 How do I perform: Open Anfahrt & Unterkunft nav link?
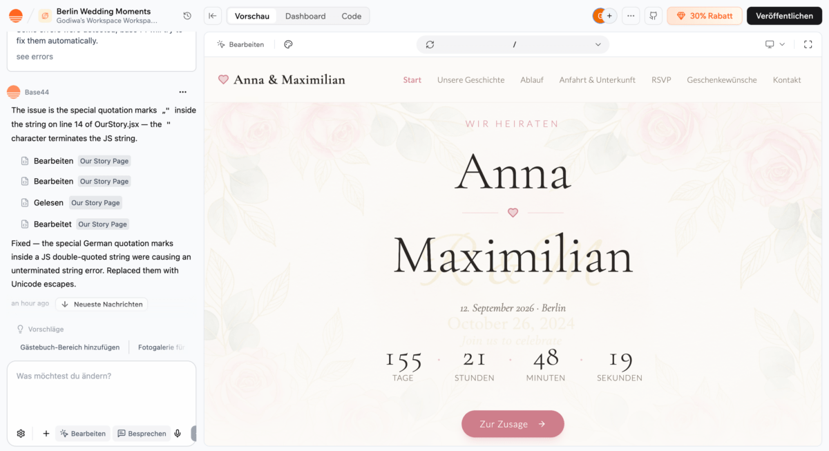coord(598,80)
